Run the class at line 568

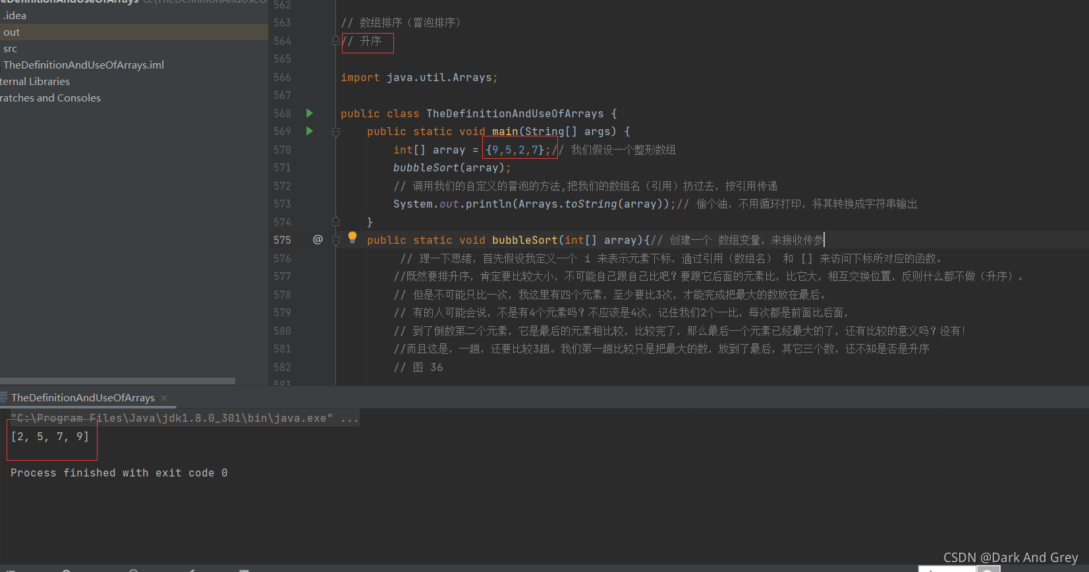310,113
